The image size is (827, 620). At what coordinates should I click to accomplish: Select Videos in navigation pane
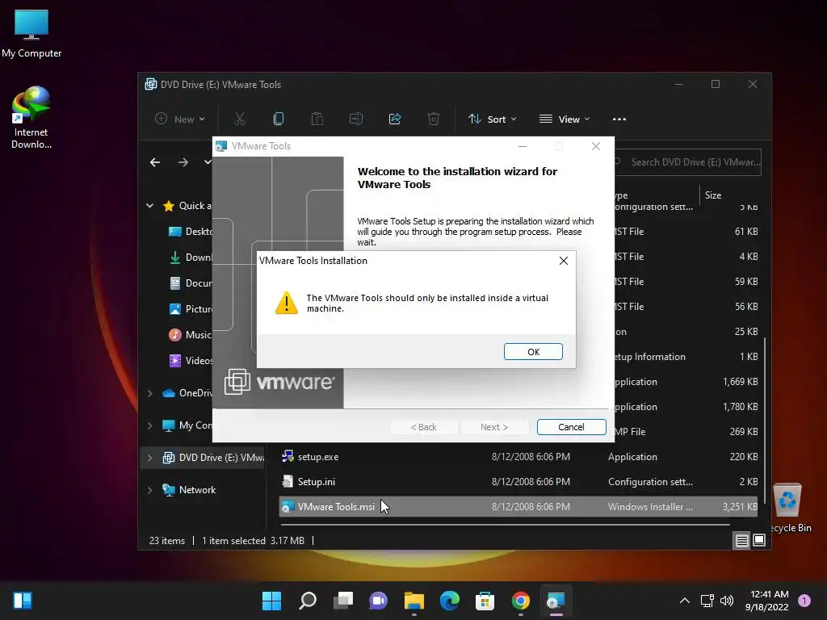(x=190, y=361)
